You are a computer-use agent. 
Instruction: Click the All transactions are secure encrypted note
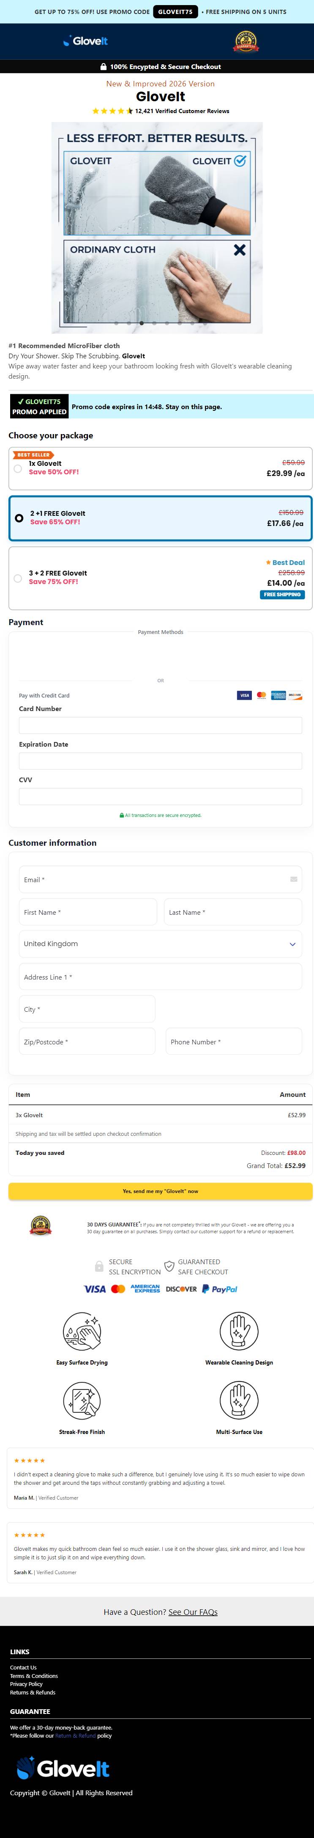tap(160, 815)
